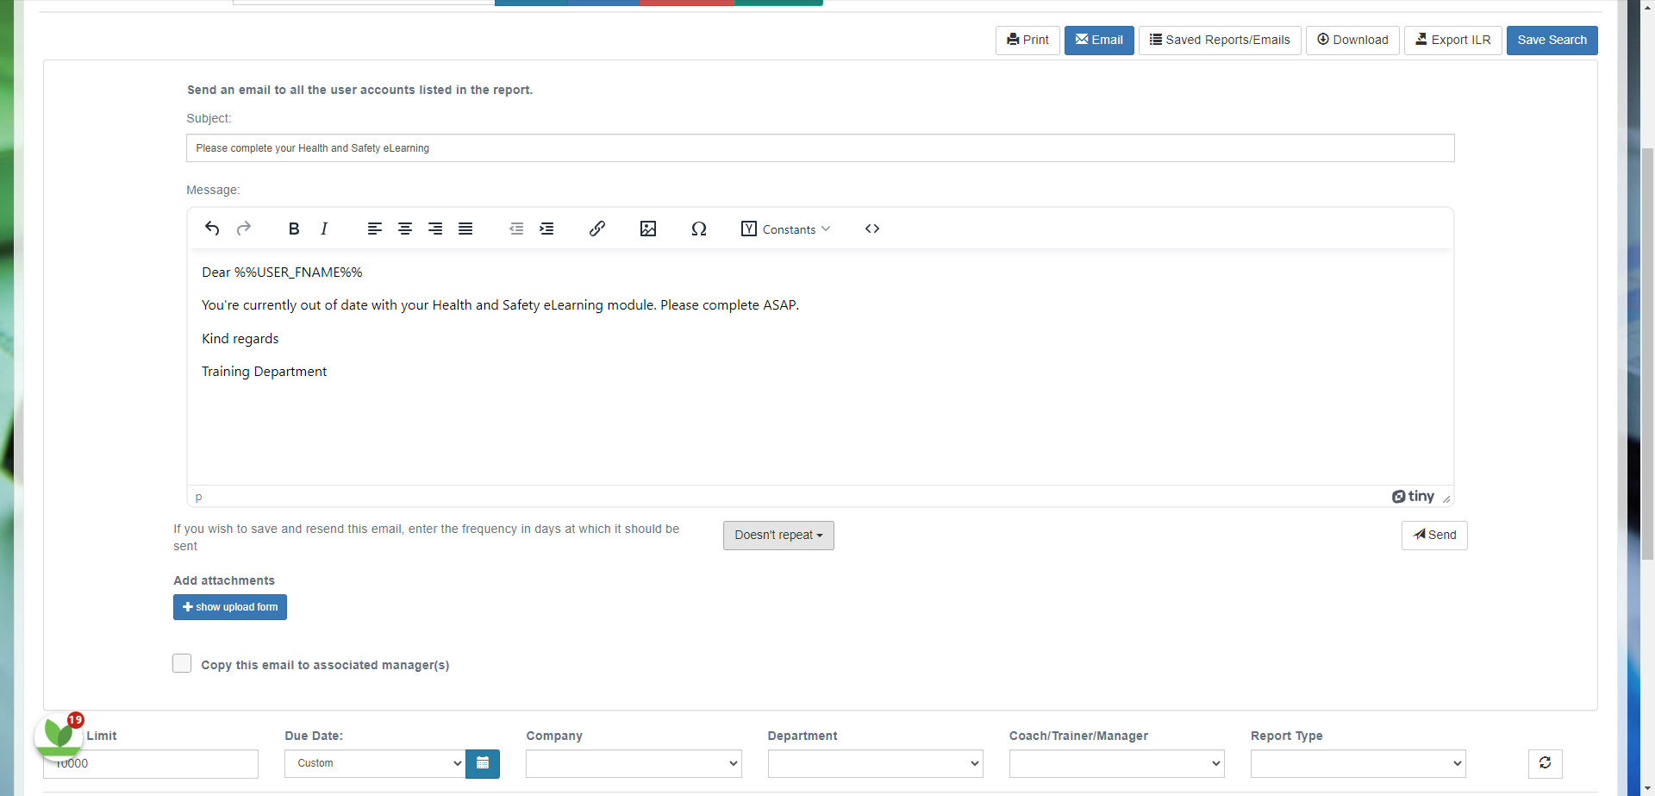Insert a link into the message

[597, 229]
